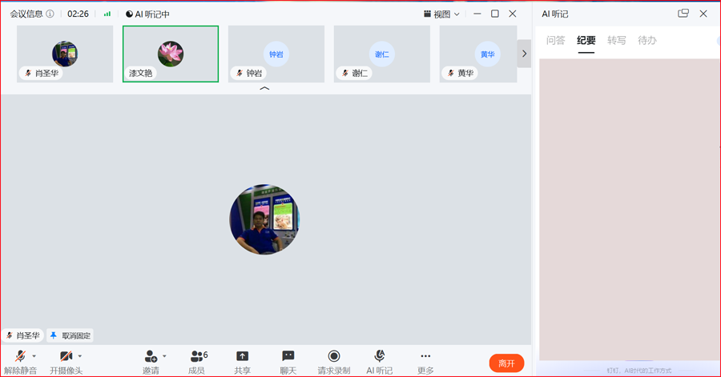Collapse the participant strip with chevron
The width and height of the screenshot is (721, 377).
tap(264, 88)
